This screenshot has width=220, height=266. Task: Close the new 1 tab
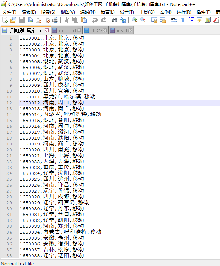(x=130, y=30)
